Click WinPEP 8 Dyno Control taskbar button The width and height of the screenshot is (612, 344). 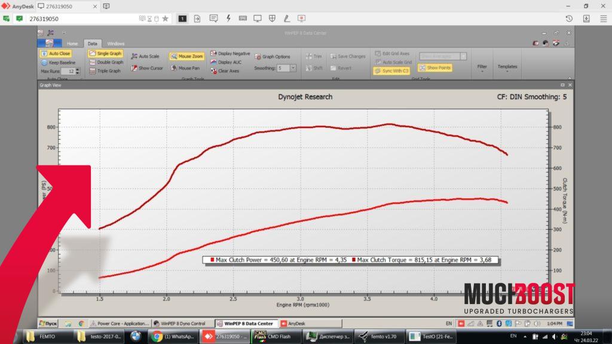(x=183, y=324)
